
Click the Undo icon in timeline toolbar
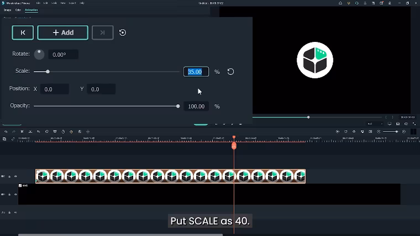(x=6, y=131)
